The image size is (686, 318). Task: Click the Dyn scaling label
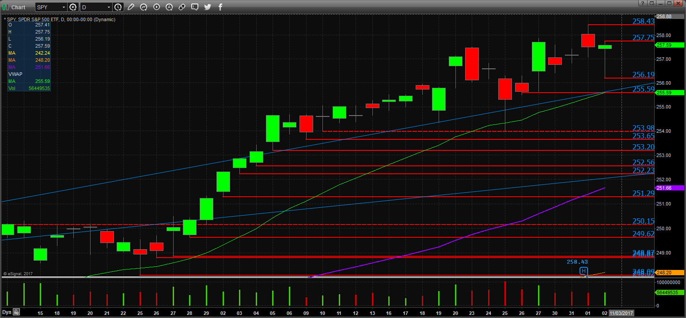(7, 312)
